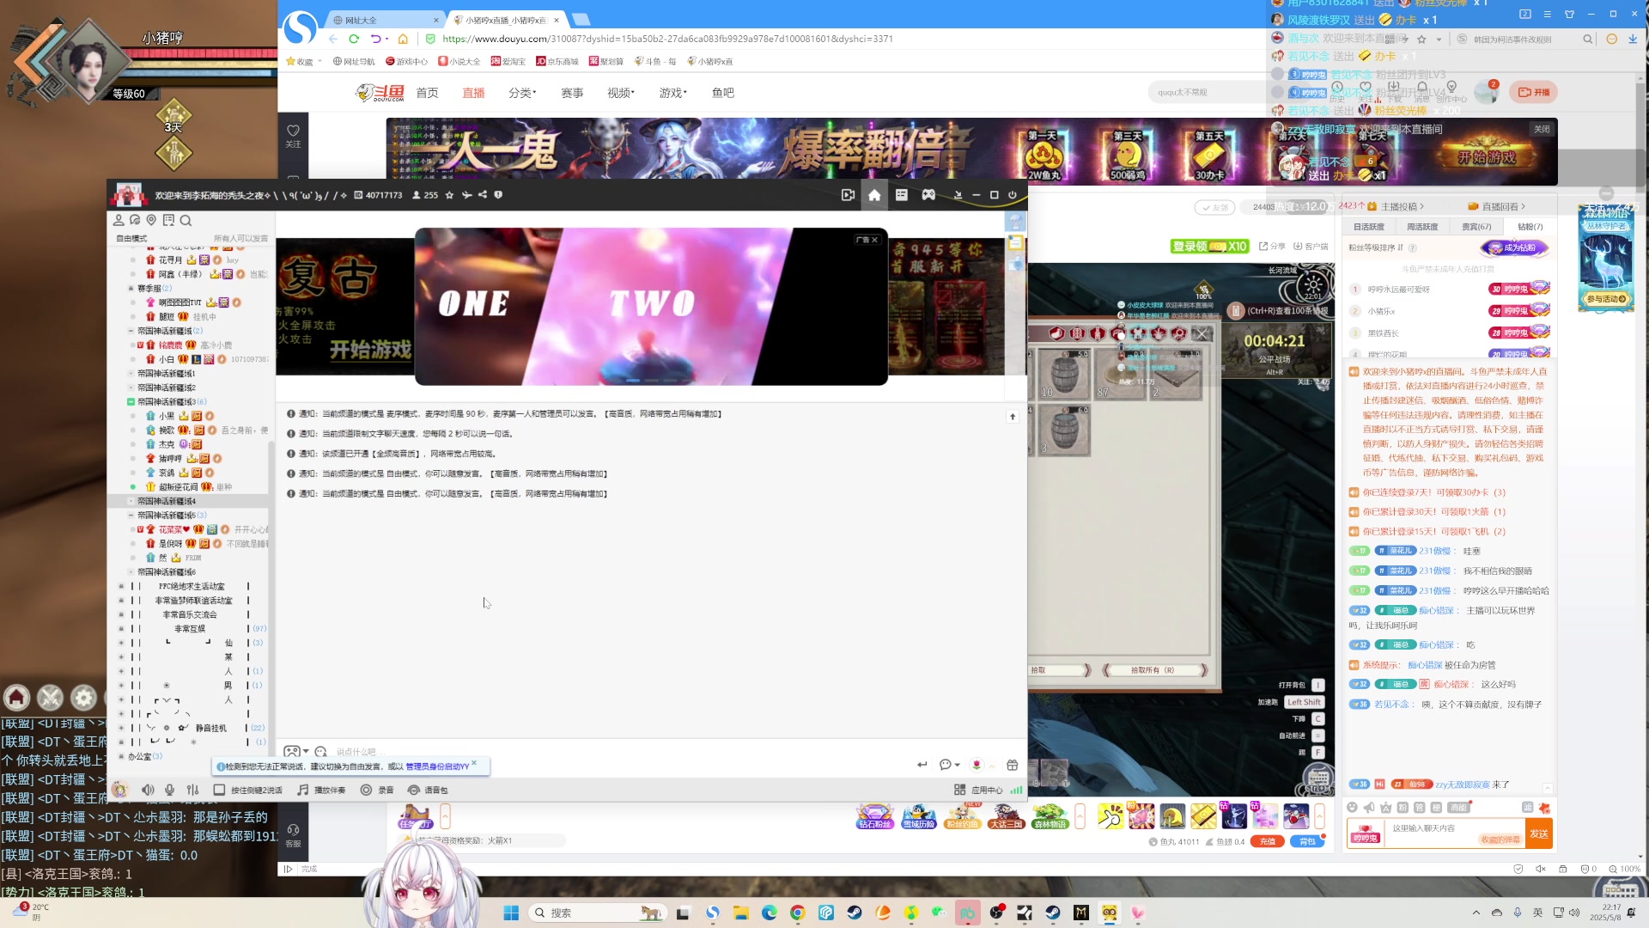The width and height of the screenshot is (1649, 928).
Task: Click the gift box icon in YY chat bar
Action: pyautogui.click(x=1013, y=765)
